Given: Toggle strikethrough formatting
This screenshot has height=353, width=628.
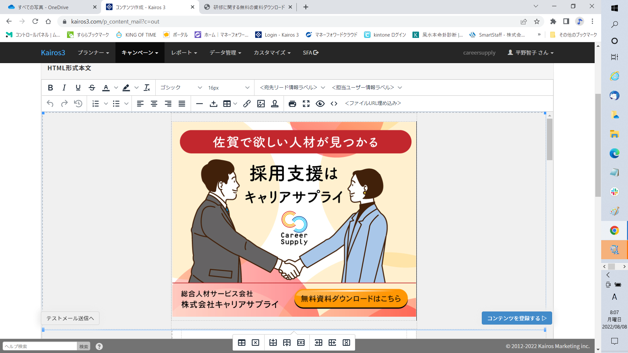Looking at the screenshot, I should (92, 88).
